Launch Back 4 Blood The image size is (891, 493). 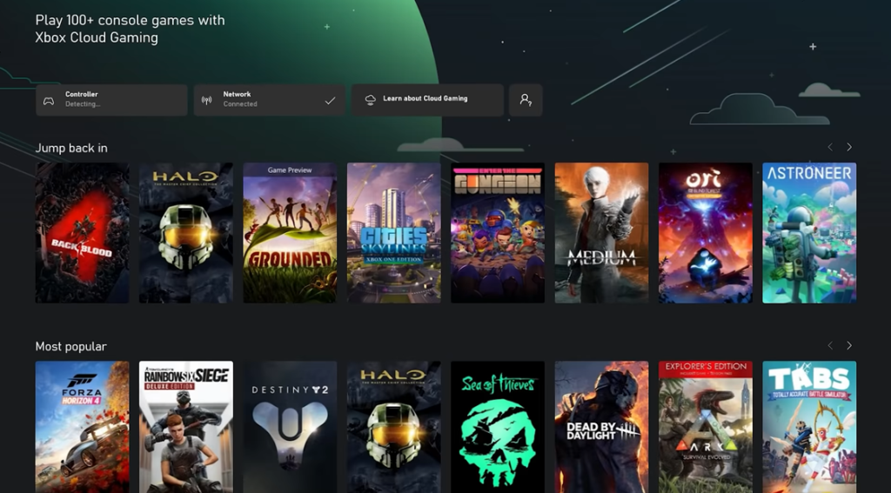click(83, 233)
